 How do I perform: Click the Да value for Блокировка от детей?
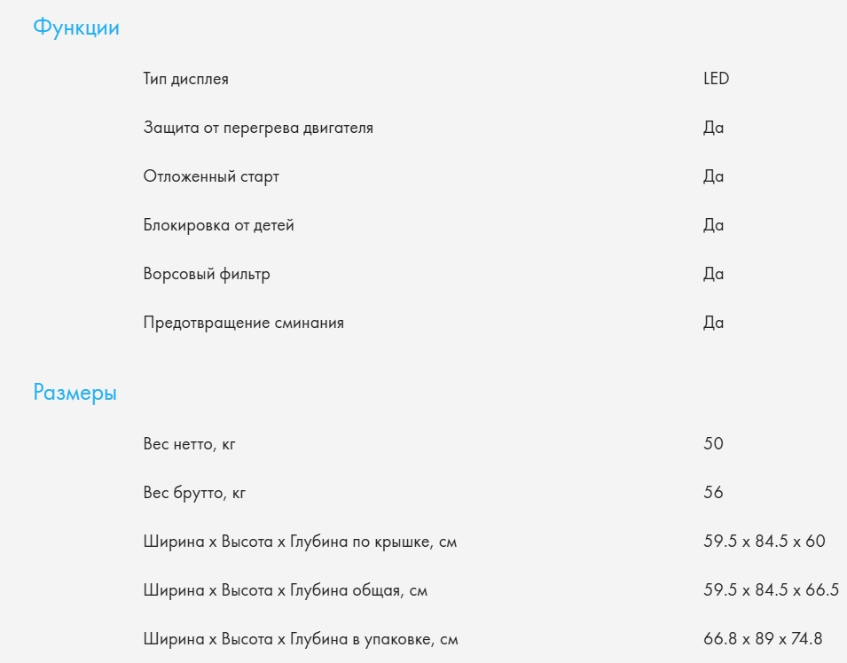713,225
